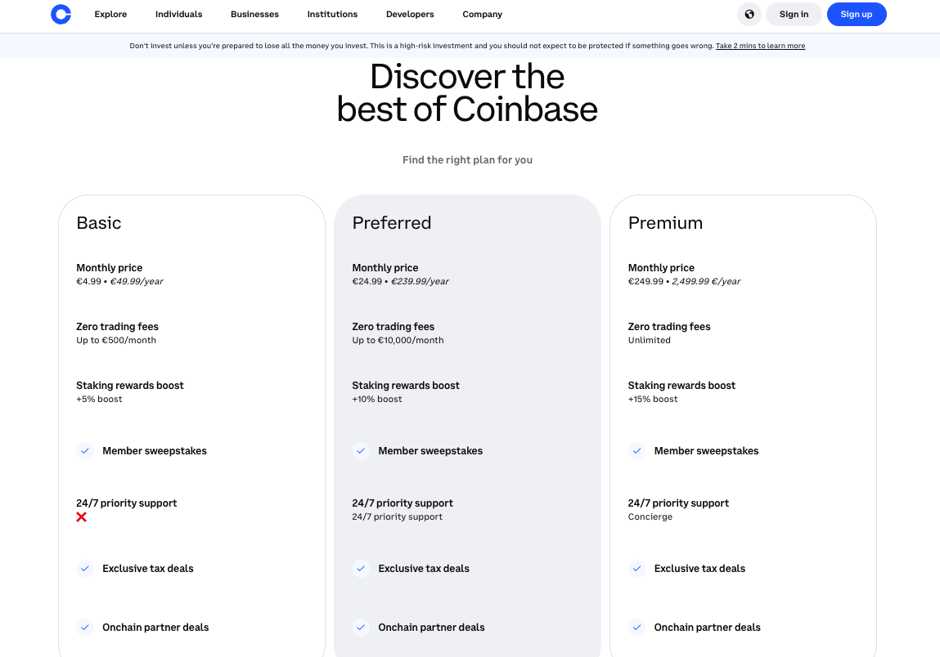Click the checkmark beside Preferred Exclusive tax deals
Screen dimensions: 940x657
pos(361,568)
